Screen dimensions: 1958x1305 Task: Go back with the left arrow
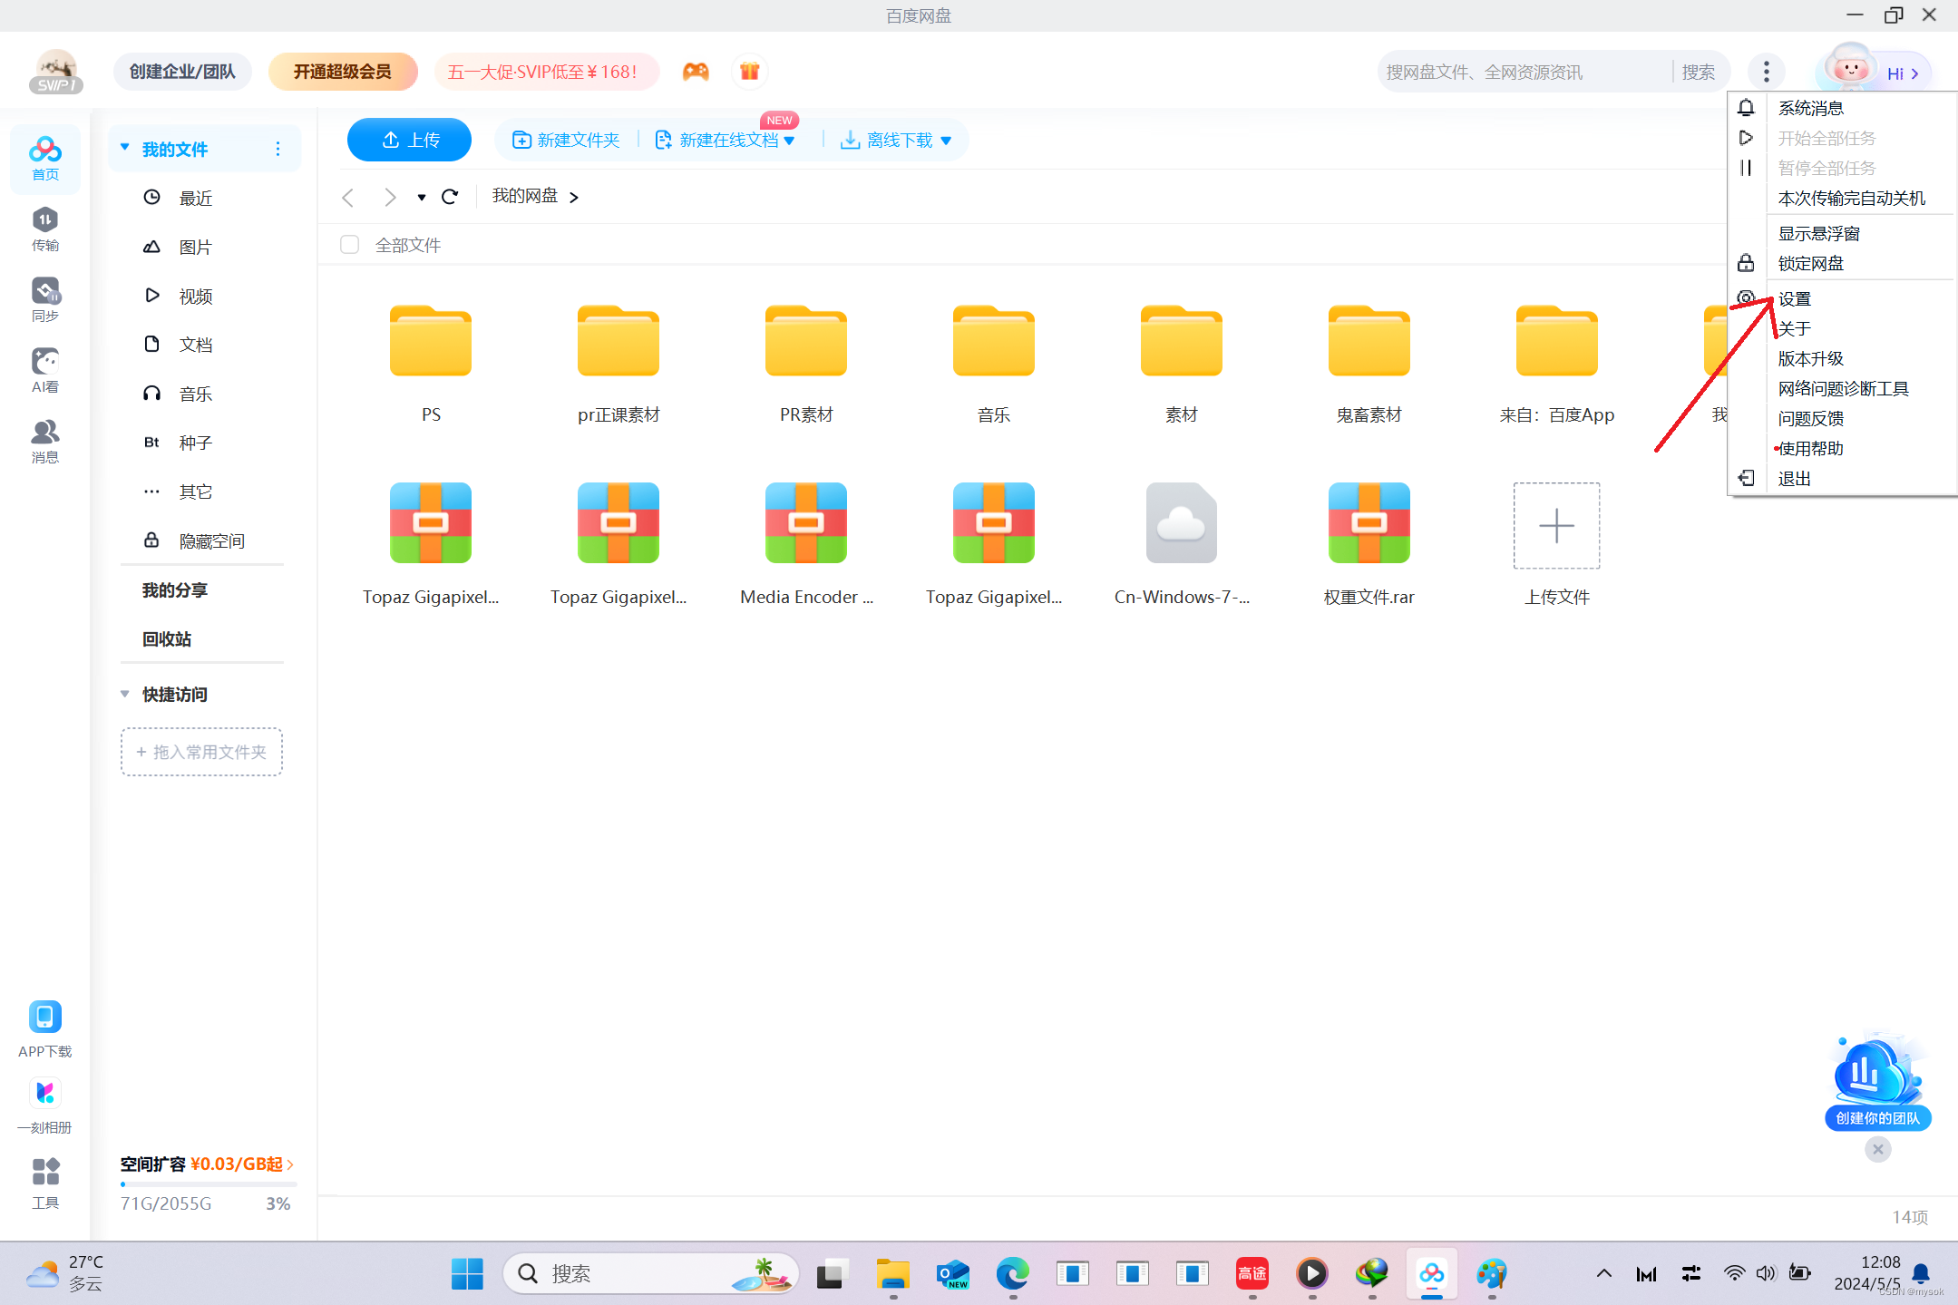(348, 197)
